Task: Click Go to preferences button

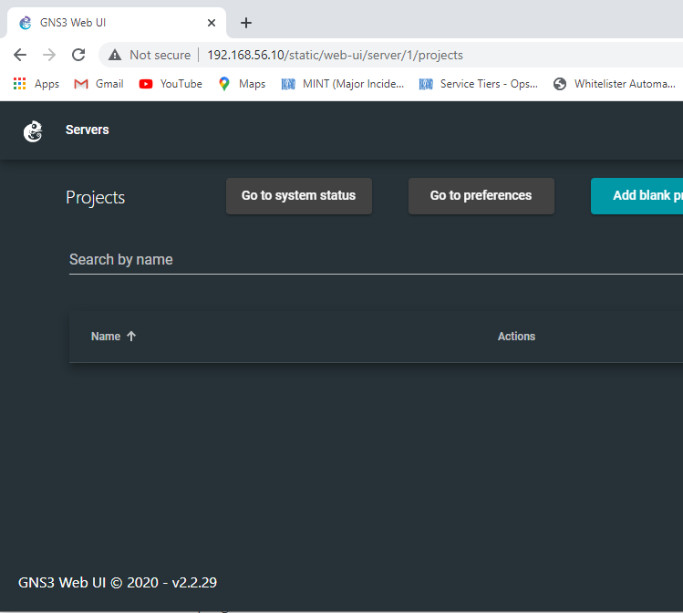Action: 481,195
